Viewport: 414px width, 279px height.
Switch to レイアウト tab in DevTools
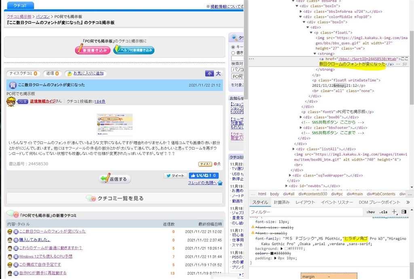(305, 202)
